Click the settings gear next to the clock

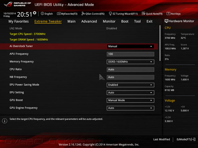pyautogui.click(x=34, y=13)
